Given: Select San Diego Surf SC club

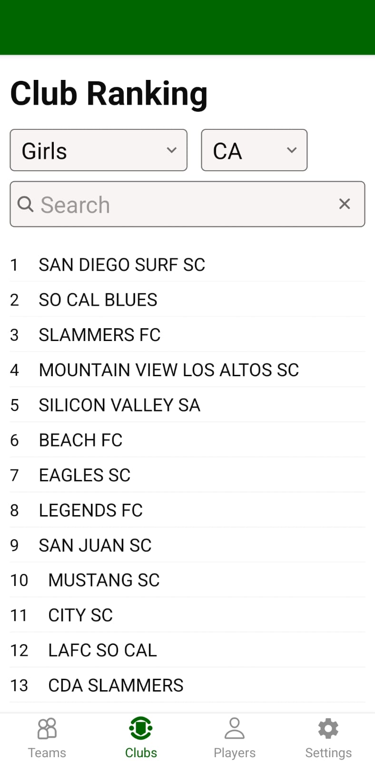Looking at the screenshot, I should (122, 265).
